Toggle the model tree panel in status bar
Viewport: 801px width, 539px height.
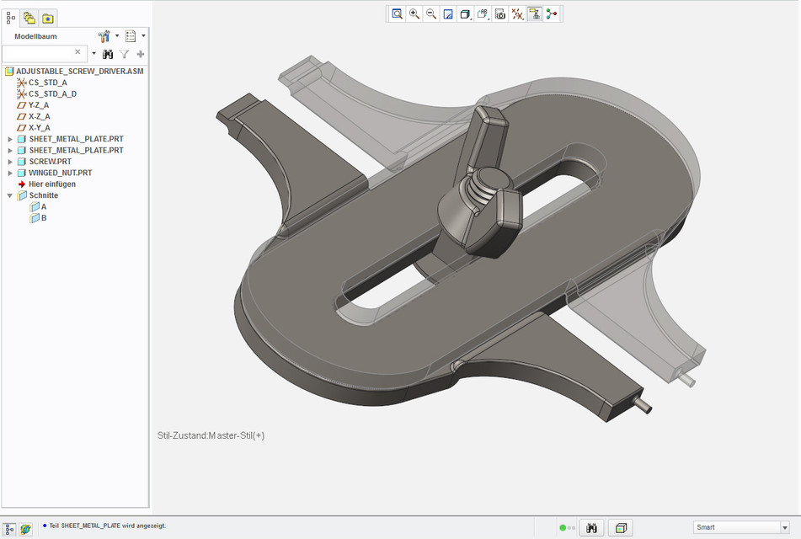click(9, 528)
